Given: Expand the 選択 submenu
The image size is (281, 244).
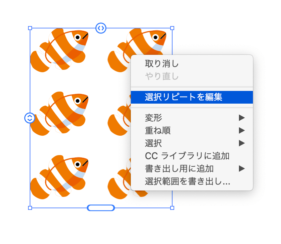Looking at the screenshot, I should click(x=192, y=143).
